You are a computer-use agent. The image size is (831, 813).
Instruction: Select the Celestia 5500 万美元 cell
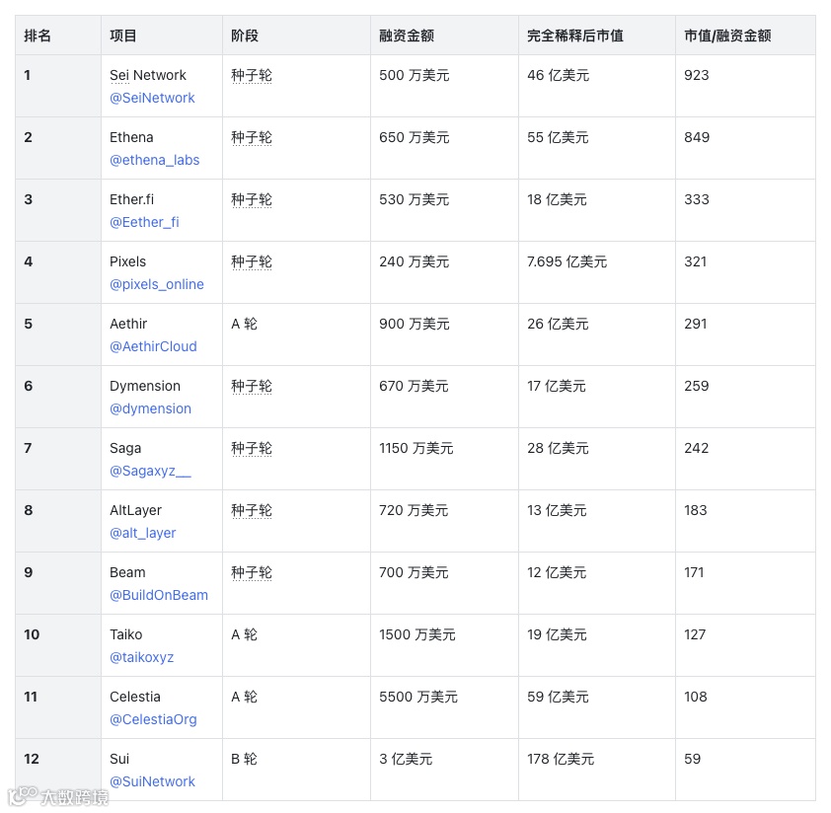[418, 697]
